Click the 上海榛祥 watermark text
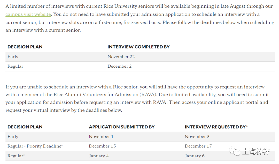The height and width of the screenshot is (164, 279). tap(256, 152)
